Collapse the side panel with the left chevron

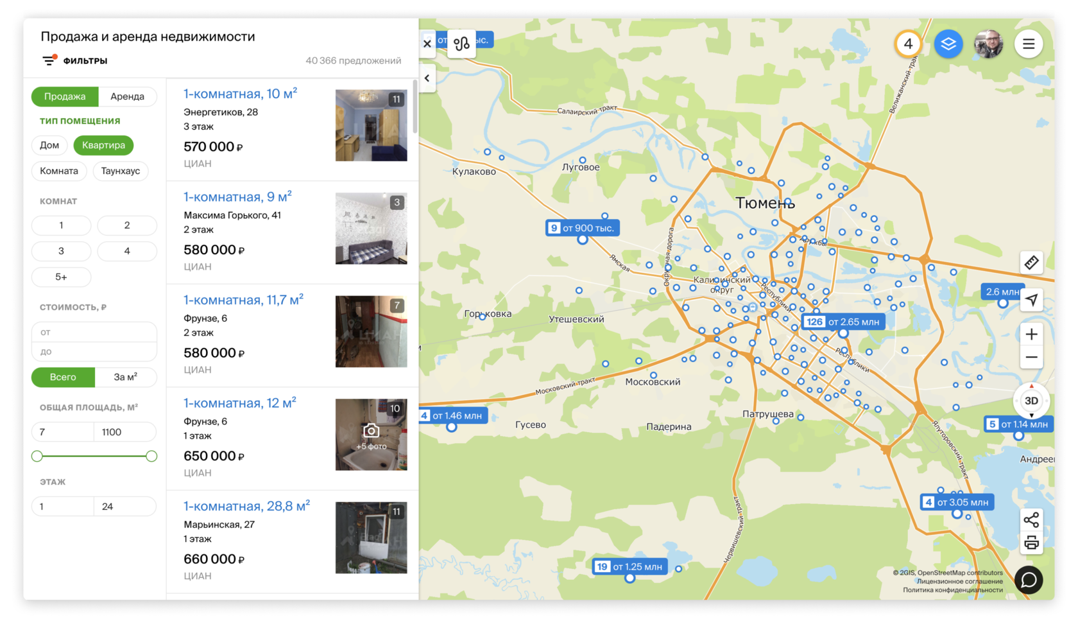(x=427, y=78)
